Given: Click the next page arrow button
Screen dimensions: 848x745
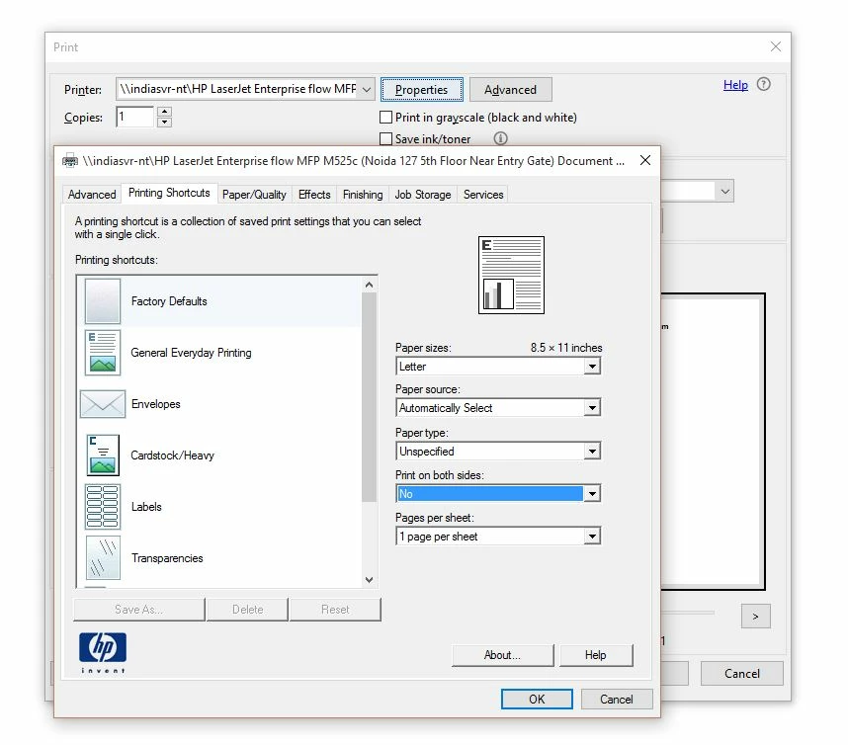Looking at the screenshot, I should pos(755,617).
